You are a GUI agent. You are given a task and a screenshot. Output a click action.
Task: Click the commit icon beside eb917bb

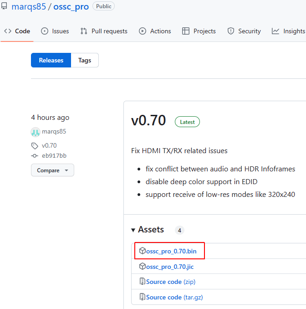[35, 156]
